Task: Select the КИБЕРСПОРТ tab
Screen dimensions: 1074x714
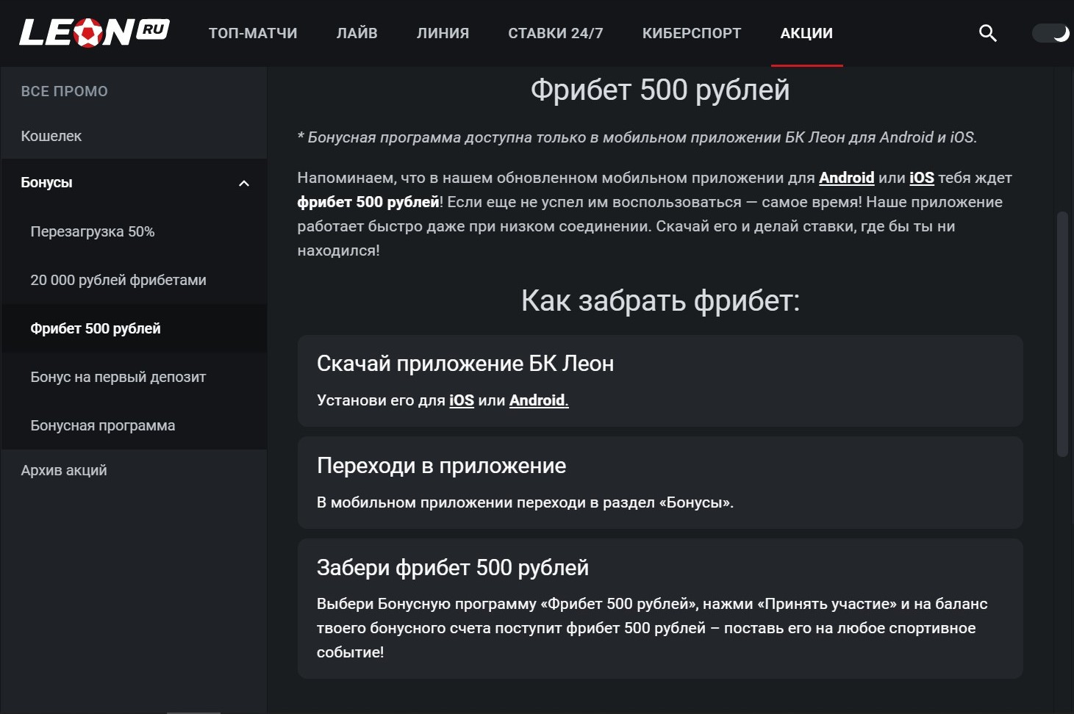Action: [692, 33]
